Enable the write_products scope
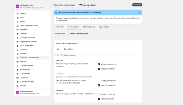 (x=99, y=94)
